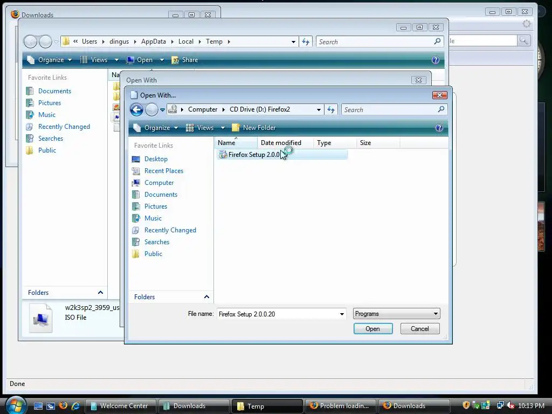Click the File name input field
The height and width of the screenshot is (414, 552).
[x=277, y=314]
